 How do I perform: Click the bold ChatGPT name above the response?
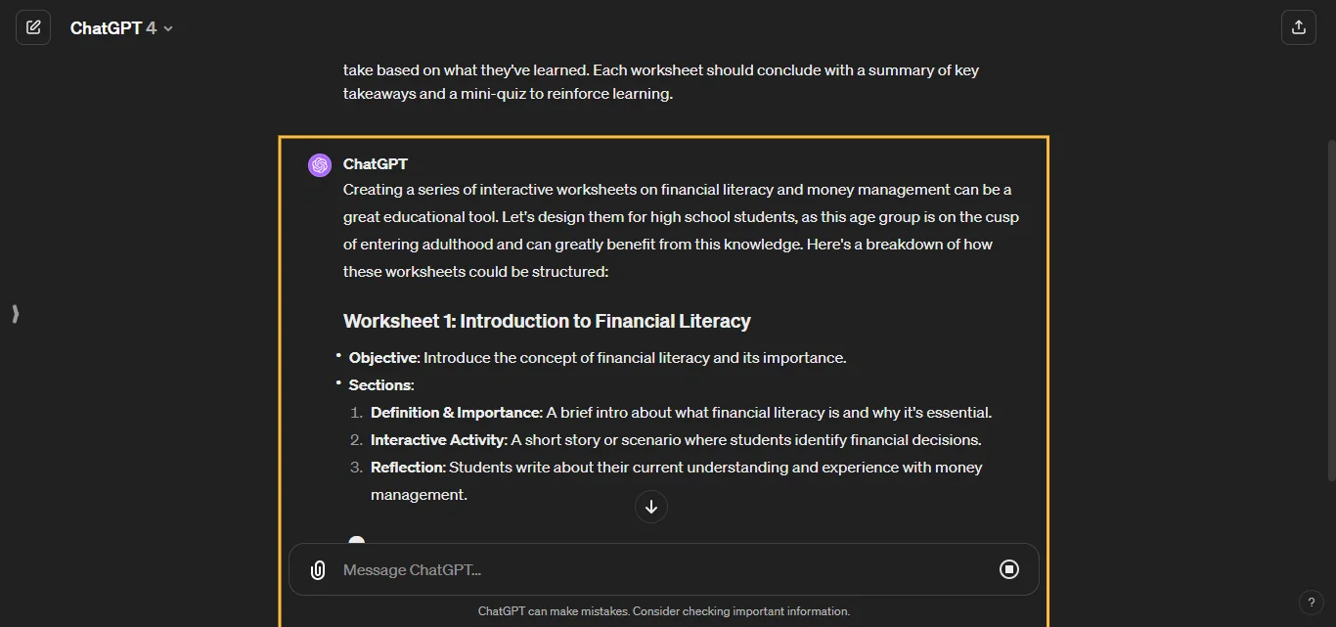376,164
